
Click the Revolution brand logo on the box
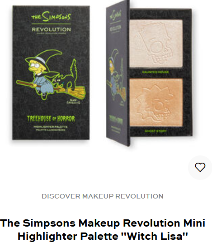(x=51, y=30)
